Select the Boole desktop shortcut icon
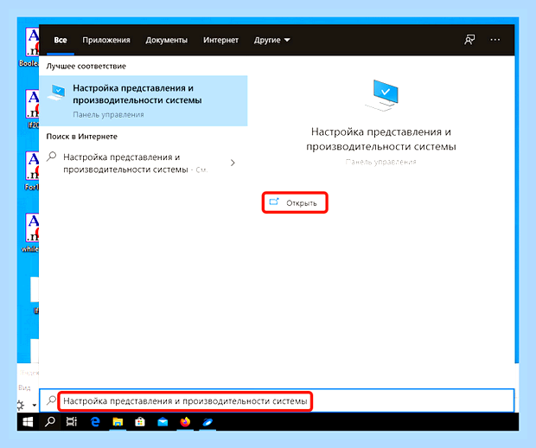This screenshot has width=536, height=448. (x=32, y=42)
